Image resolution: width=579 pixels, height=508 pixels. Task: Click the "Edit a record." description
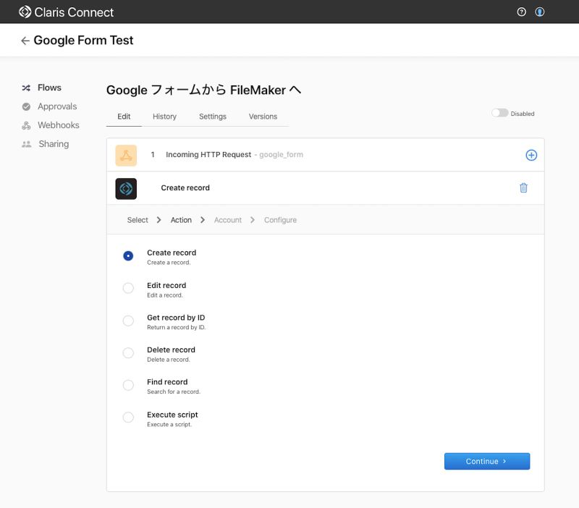[x=165, y=295]
